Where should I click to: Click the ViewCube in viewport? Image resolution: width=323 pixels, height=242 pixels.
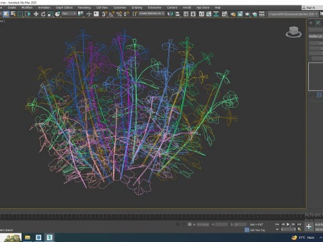click(x=293, y=32)
